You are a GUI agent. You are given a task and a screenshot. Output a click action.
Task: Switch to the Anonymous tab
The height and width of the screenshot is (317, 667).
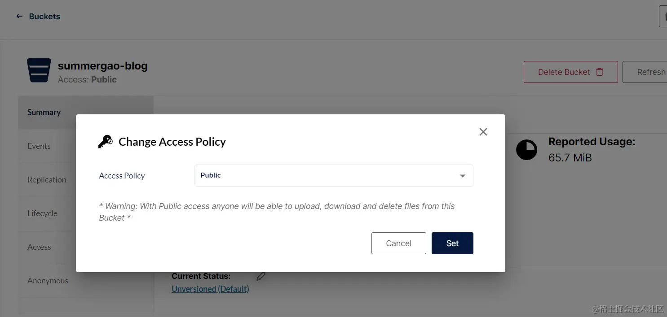[48, 281]
